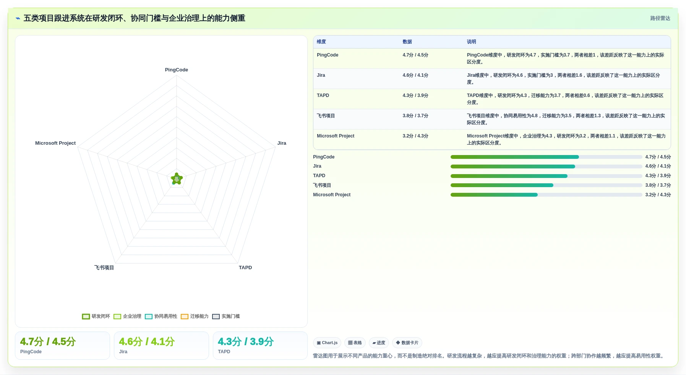Click the Microsoft Project progress bar
The image size is (686, 375).
(546, 195)
